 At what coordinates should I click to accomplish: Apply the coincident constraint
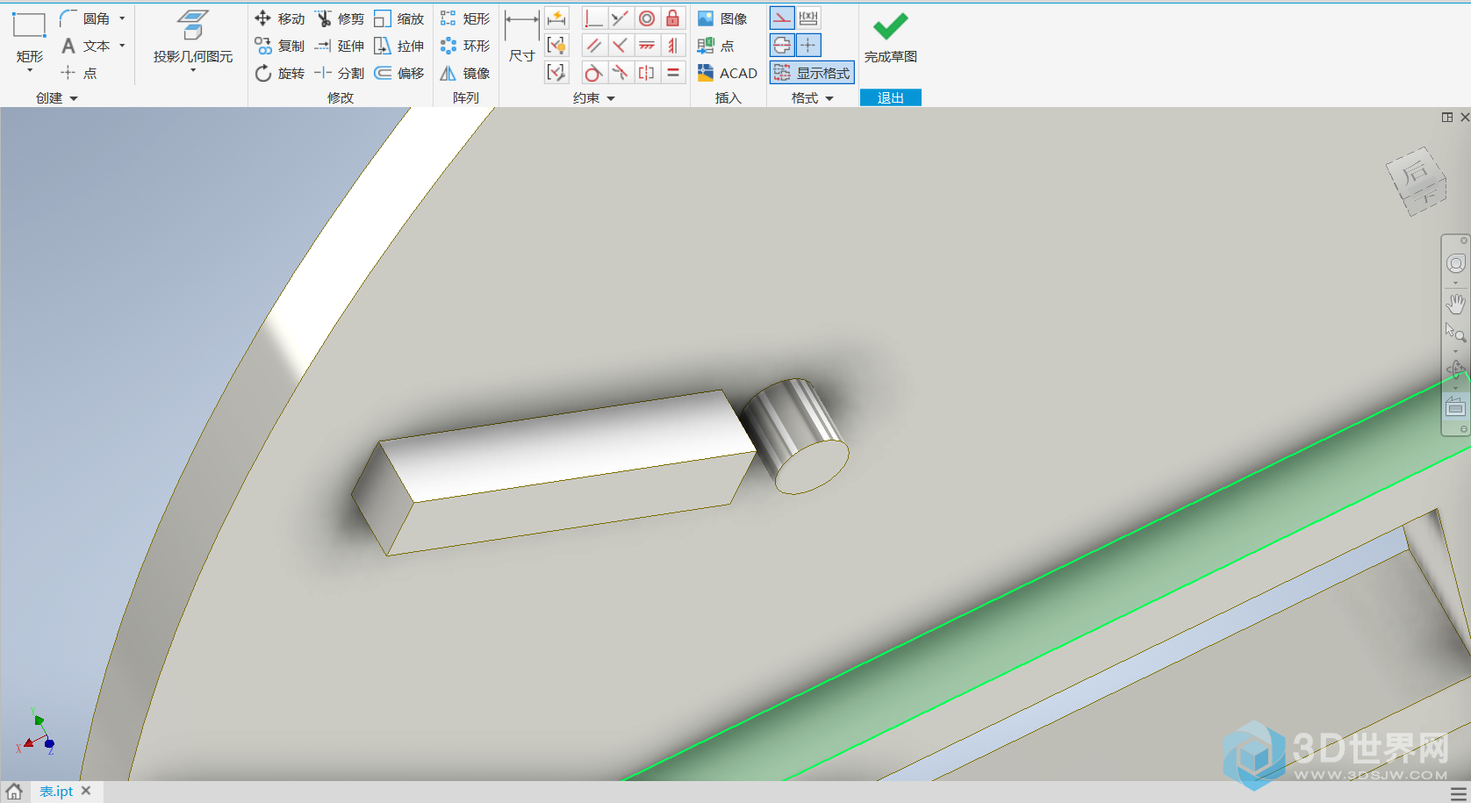pos(593,18)
